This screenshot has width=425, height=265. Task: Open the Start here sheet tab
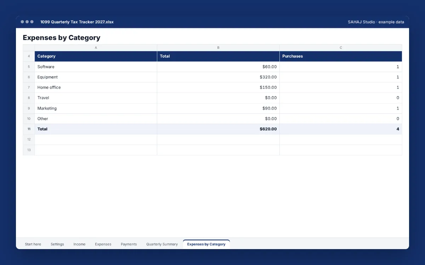click(33, 244)
